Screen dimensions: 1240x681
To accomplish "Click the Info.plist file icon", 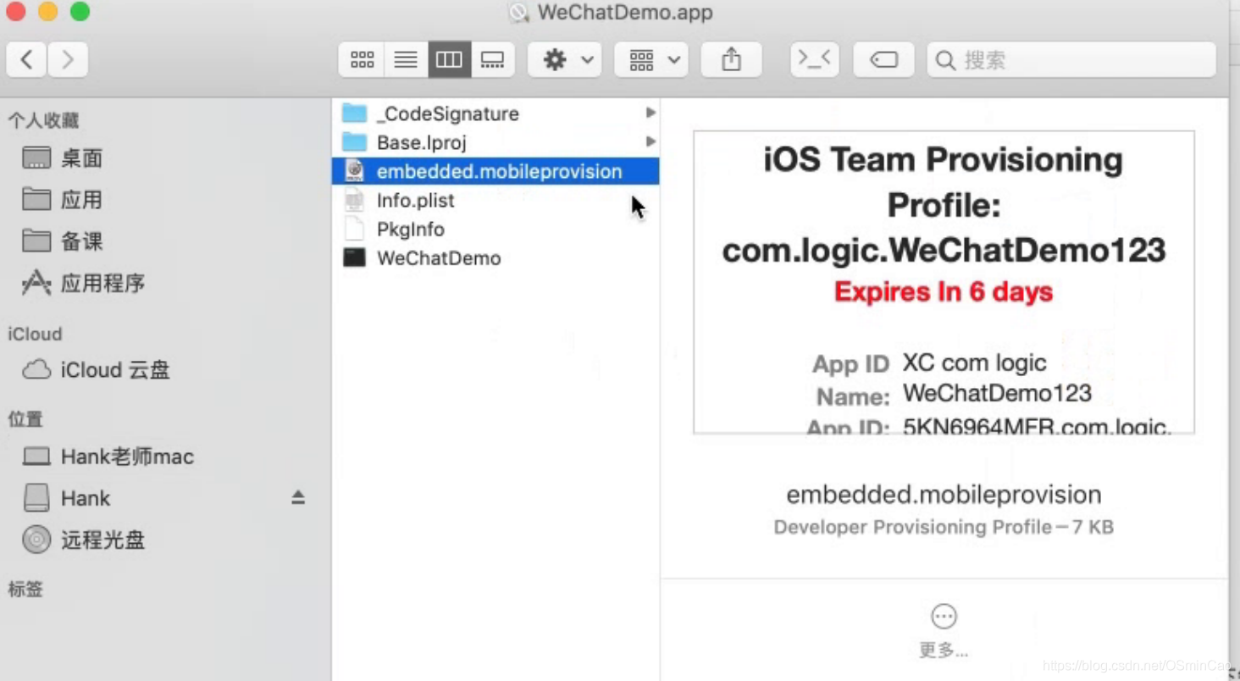I will coord(354,200).
